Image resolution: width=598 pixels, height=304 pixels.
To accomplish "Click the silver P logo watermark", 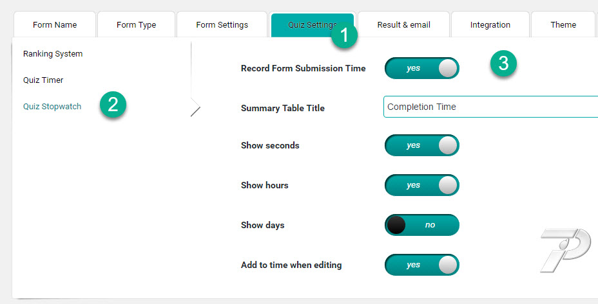I will pos(566,250).
